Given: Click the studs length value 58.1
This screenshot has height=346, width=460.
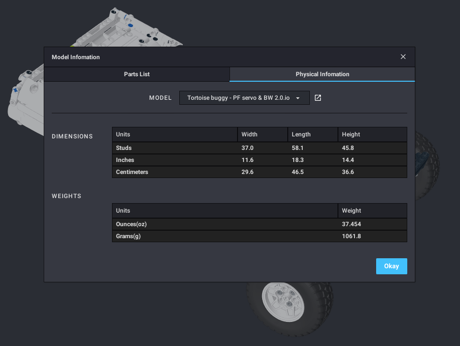Looking at the screenshot, I should 297,147.
